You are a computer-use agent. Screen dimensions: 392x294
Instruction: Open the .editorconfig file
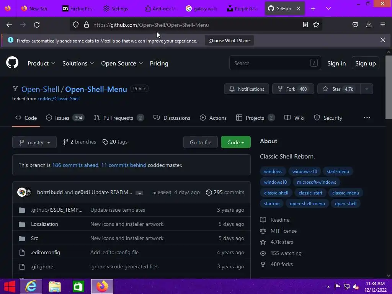point(46,253)
